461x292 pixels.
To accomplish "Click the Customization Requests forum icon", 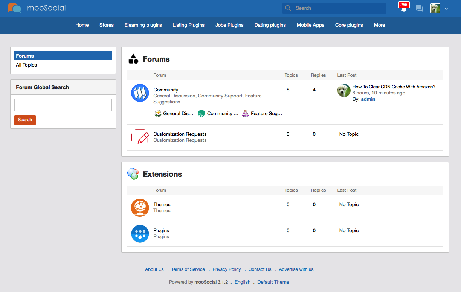I will click(140, 137).
